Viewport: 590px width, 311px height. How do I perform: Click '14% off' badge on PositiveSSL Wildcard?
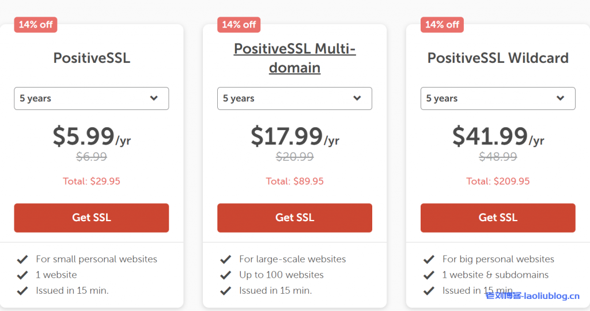tap(442, 25)
